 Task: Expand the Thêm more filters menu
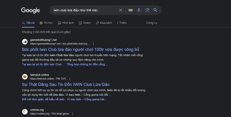pos(121,23)
